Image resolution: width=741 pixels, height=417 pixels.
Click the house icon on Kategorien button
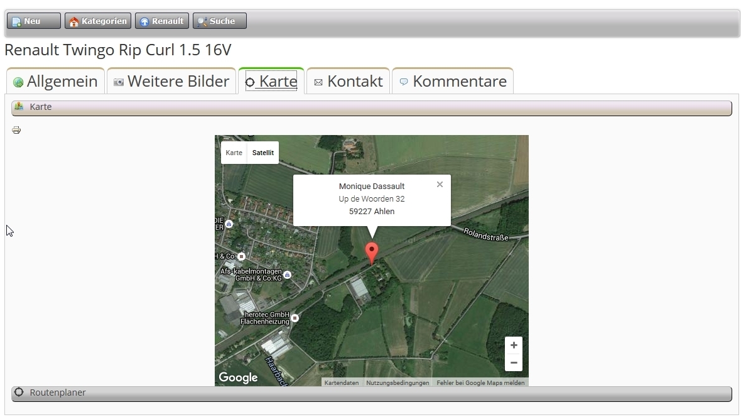point(73,22)
